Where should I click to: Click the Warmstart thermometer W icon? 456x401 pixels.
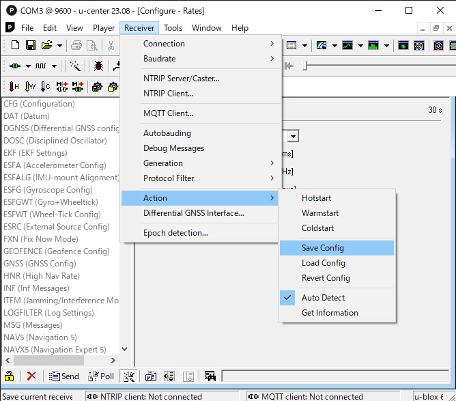[30, 87]
